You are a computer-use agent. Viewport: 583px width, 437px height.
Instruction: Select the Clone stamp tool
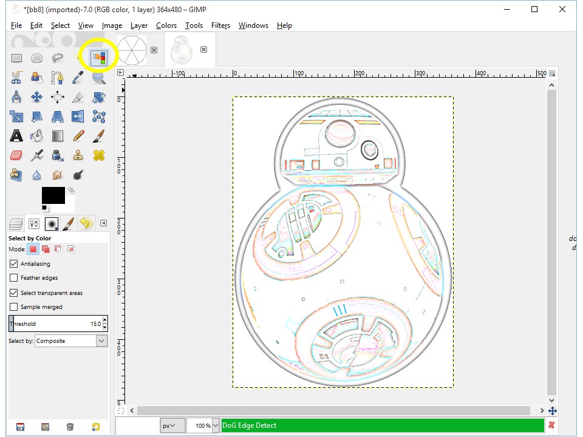78,155
